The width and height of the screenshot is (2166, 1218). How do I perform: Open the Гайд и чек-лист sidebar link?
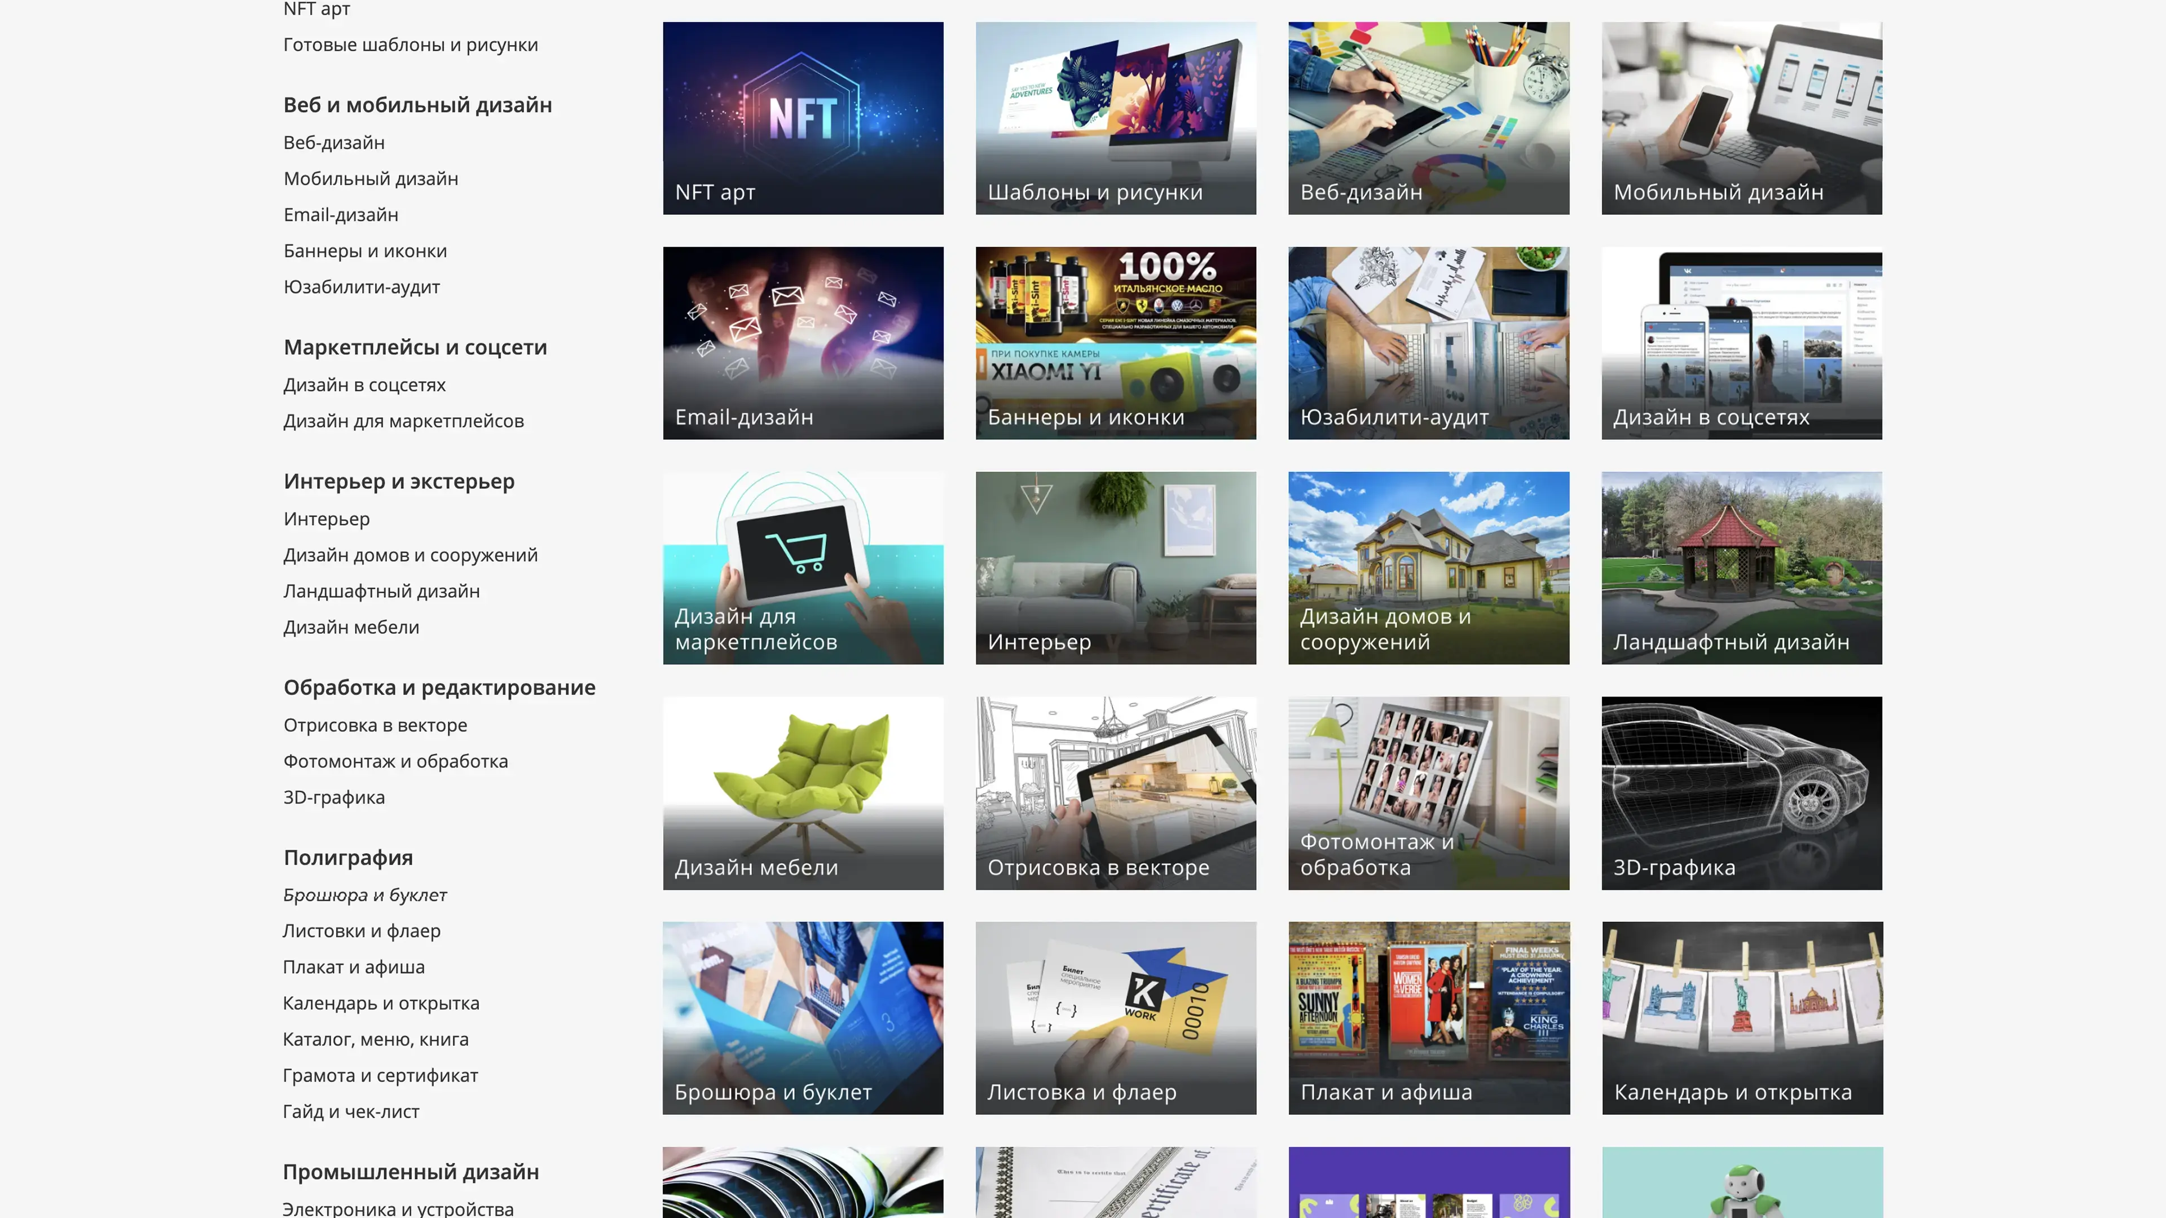click(x=351, y=1112)
